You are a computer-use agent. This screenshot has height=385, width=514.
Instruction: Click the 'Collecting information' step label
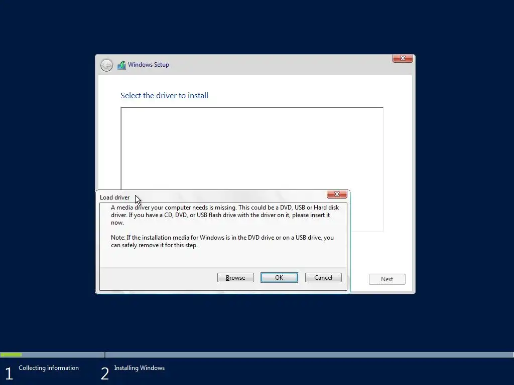(x=49, y=368)
